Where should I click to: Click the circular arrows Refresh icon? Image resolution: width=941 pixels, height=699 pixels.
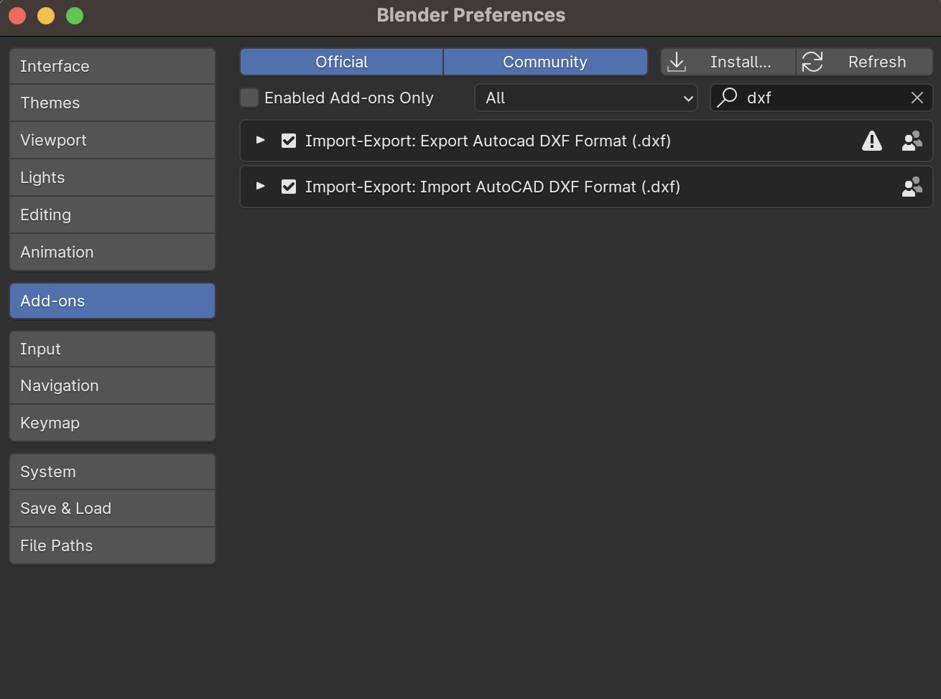(x=812, y=62)
